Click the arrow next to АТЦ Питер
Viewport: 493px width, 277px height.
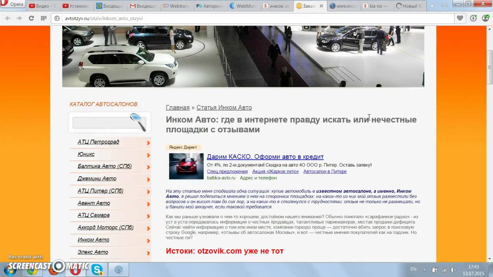pyautogui.click(x=148, y=192)
